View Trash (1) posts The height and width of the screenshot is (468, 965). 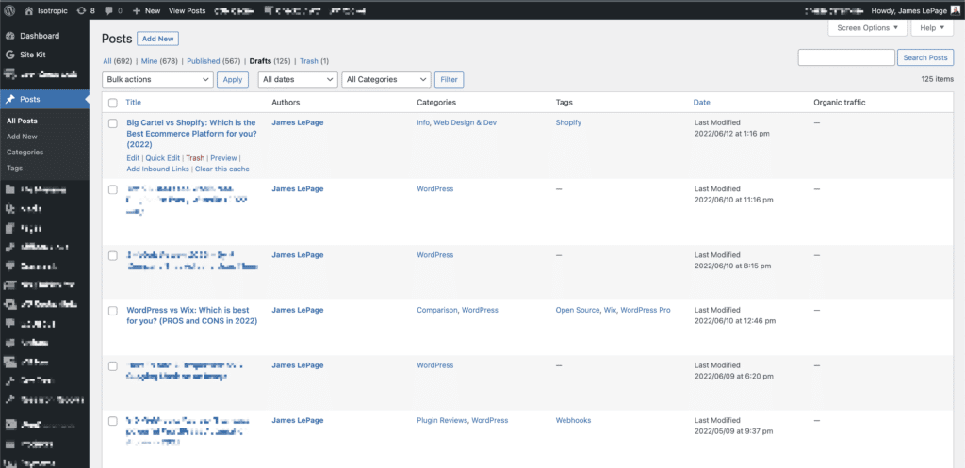tap(315, 61)
